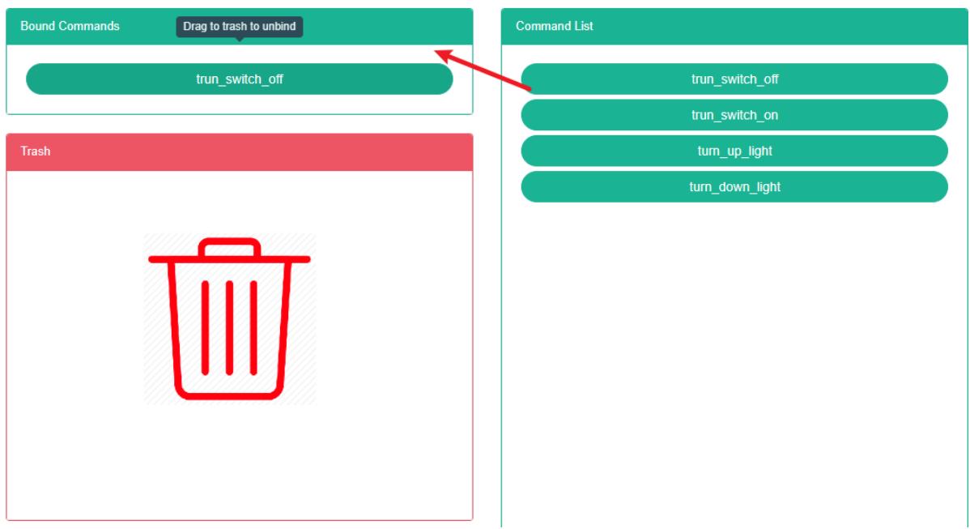Click the blank right side of Command List header

[810, 26]
